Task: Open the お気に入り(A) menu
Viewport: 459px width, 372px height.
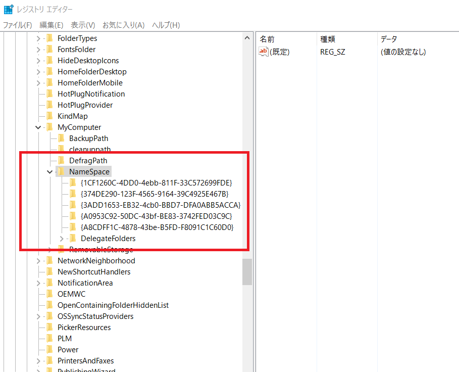Action: [123, 25]
